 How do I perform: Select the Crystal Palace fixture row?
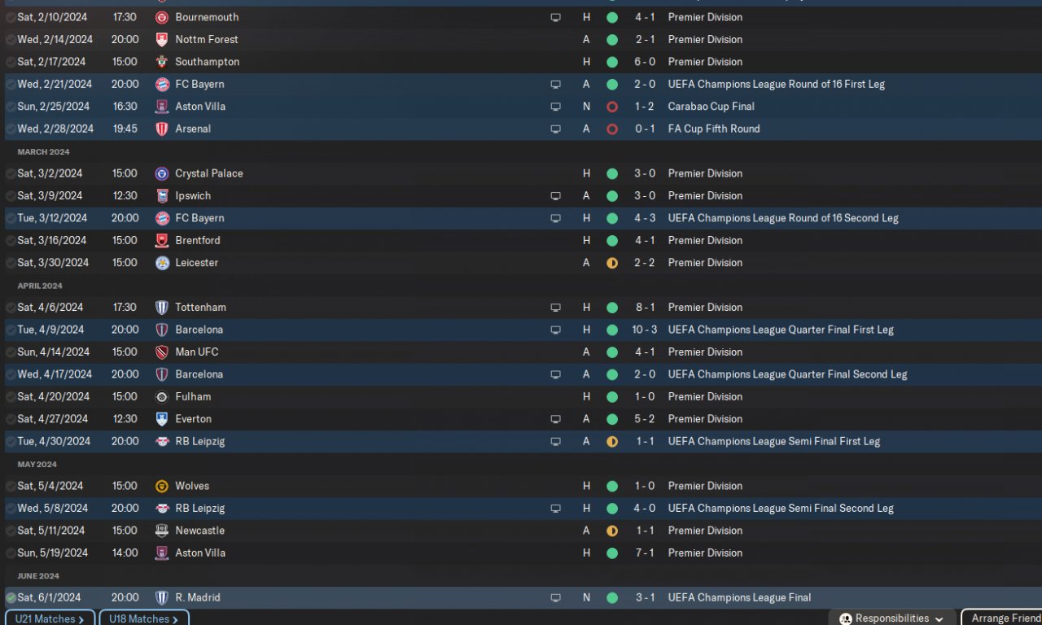click(366, 173)
